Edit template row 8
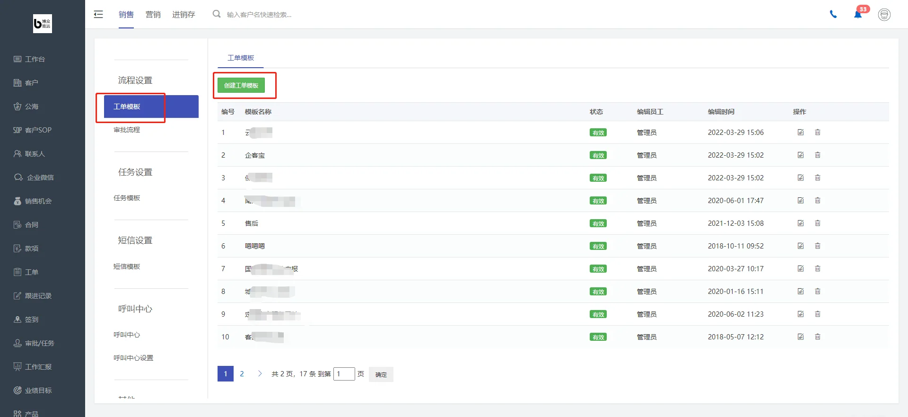 click(801, 292)
